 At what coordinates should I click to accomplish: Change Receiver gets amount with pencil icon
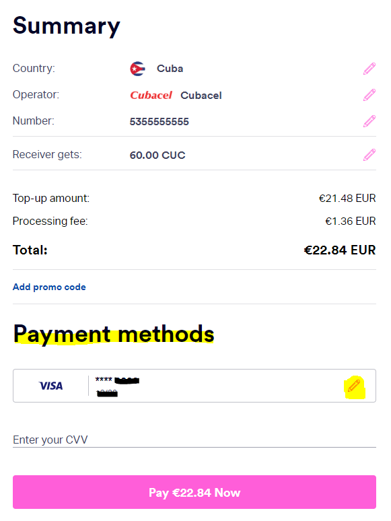369,155
